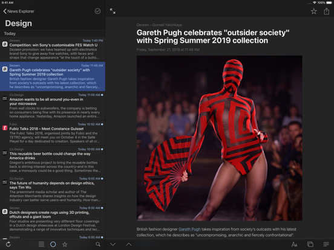Filter list to starred articles
The image size is (334, 250).
65,244
